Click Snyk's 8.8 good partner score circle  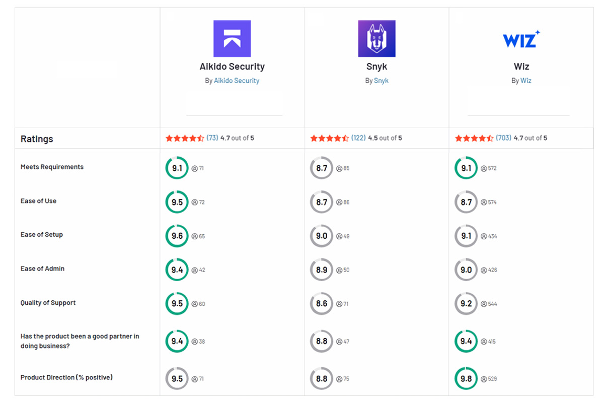(322, 341)
